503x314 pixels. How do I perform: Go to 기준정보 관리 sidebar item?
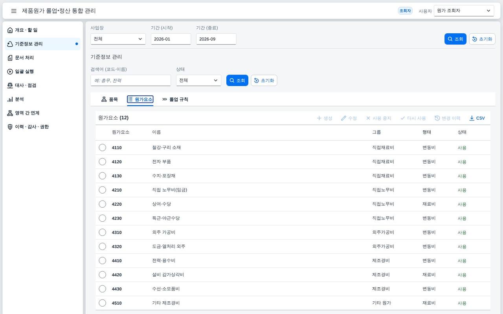click(x=43, y=44)
